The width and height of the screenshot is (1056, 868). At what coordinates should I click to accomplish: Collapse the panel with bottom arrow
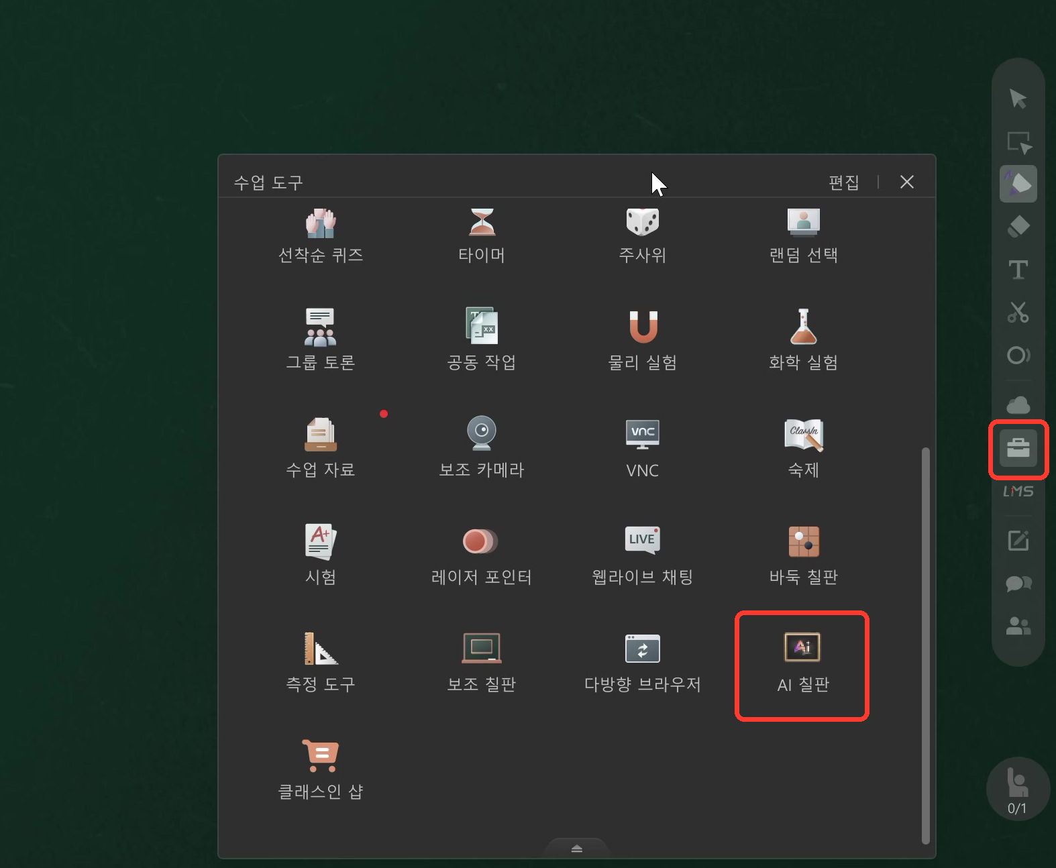point(577,849)
